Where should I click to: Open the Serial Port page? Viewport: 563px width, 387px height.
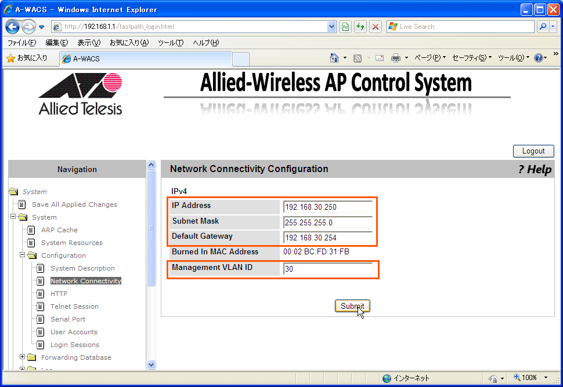68,319
